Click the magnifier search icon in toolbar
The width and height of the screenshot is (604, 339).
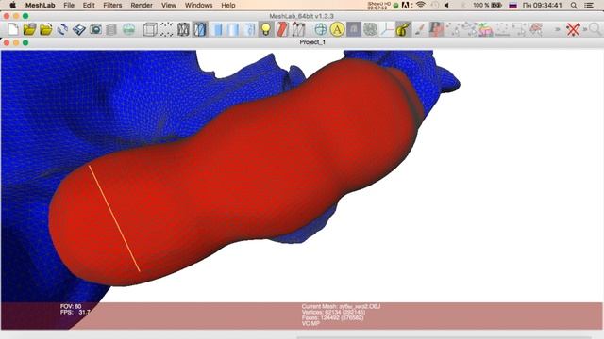tap(596, 29)
